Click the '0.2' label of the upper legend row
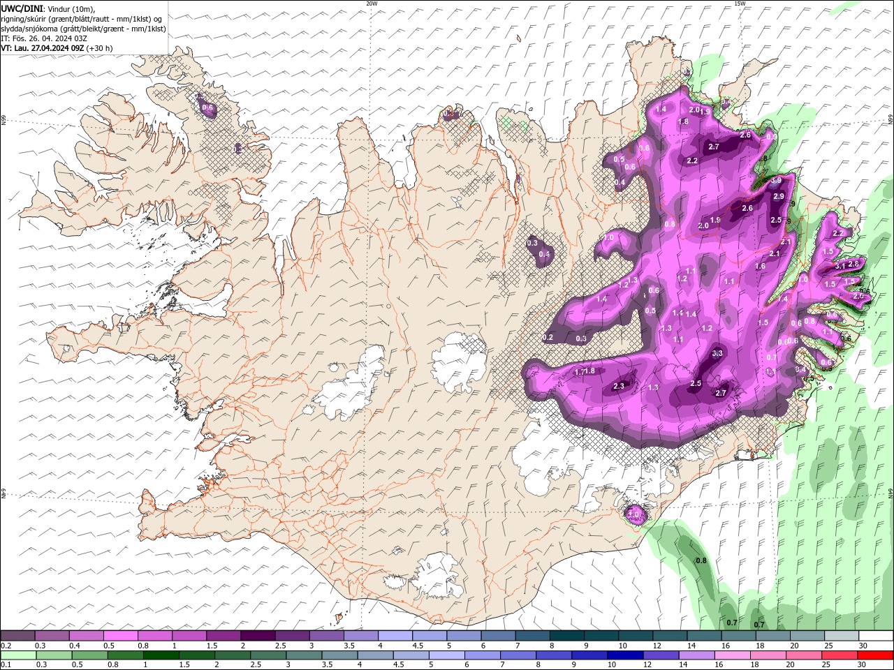Image resolution: width=894 pixels, height=670 pixels. pyautogui.click(x=6, y=646)
